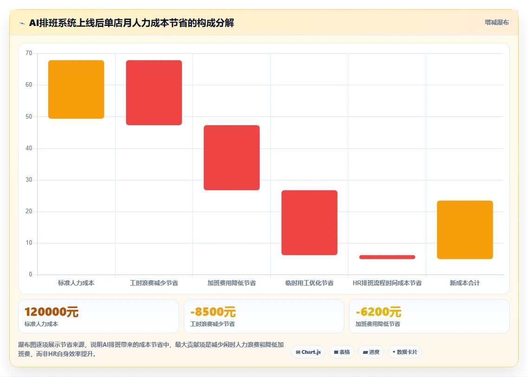Screen dimensions: 528x377
Task: Select the 进度 tag chip
Action: coord(371,352)
